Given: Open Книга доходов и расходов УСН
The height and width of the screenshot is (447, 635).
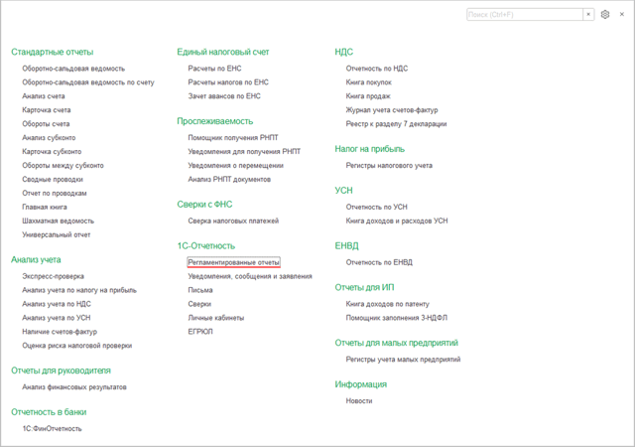Looking at the screenshot, I should click(x=397, y=221).
